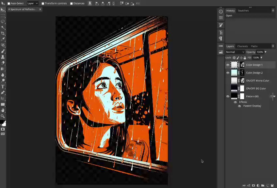Select the Clone Stamp tool
The image size is (277, 188).
pos(3,57)
